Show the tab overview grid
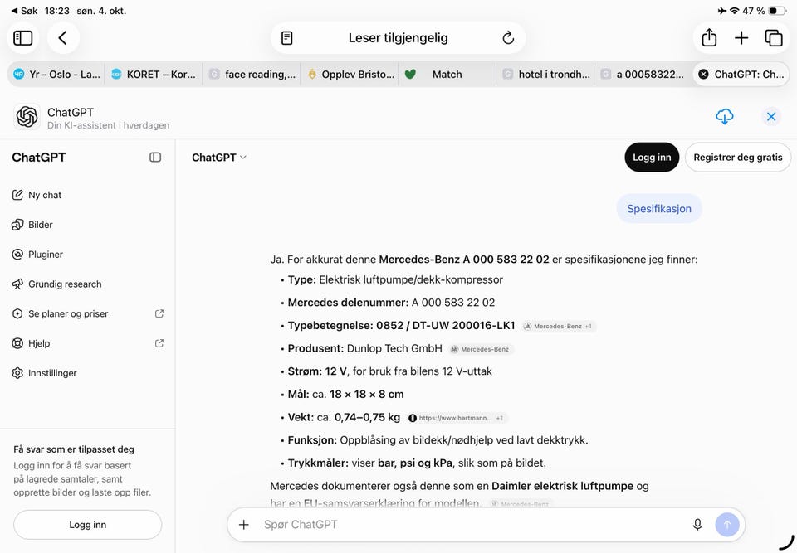Viewport: 797px width, 553px height. click(x=774, y=38)
